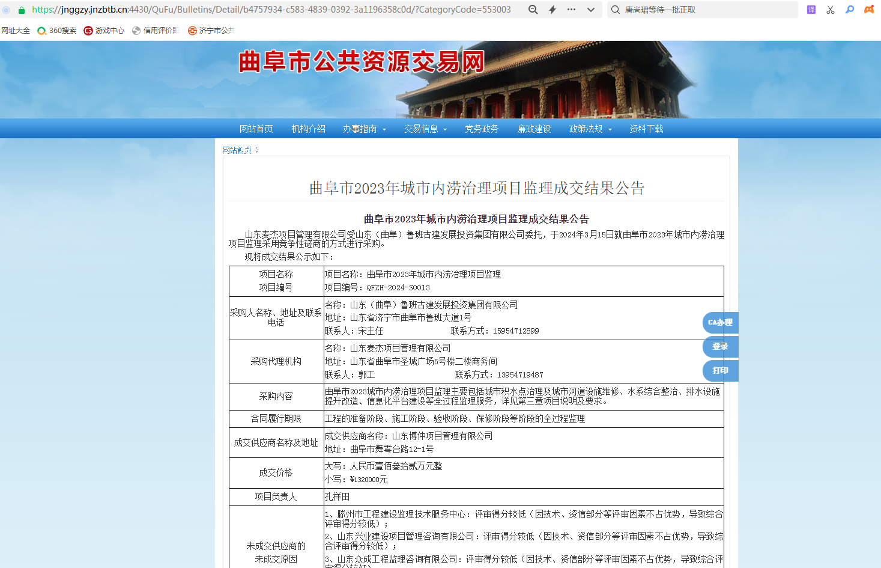Click the site title 曲阜市公共资源交易网
Viewport: 881px width, 568px height.
[x=362, y=62]
